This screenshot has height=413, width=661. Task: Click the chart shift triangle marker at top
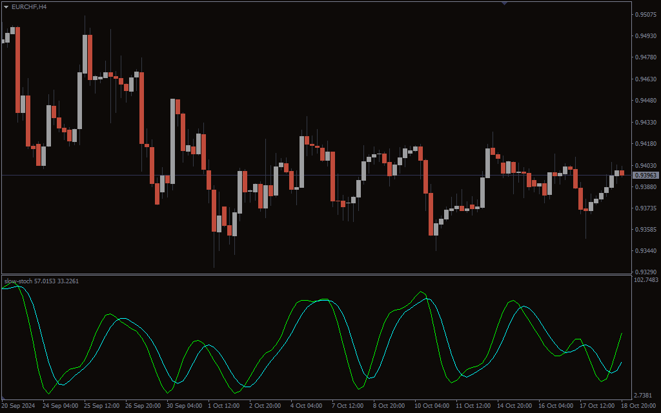[x=504, y=3]
